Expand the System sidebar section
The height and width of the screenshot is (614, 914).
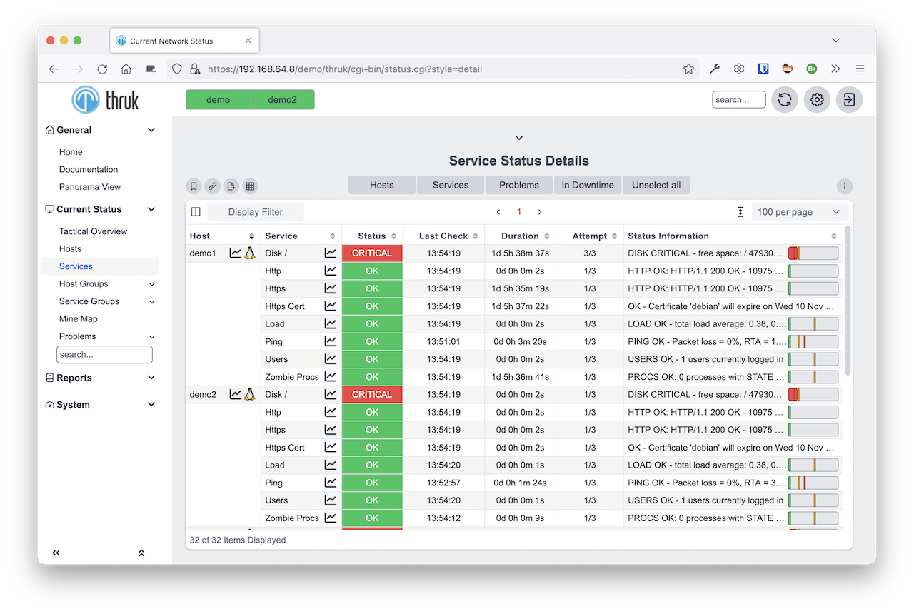(x=151, y=404)
